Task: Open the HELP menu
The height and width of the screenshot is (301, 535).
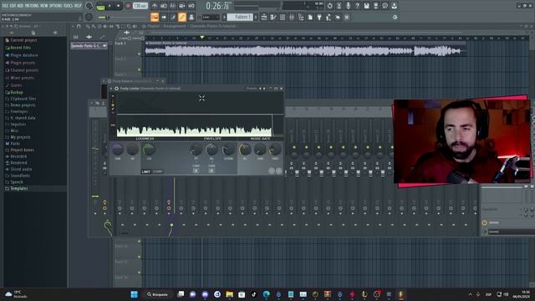Action: pyautogui.click(x=78, y=6)
